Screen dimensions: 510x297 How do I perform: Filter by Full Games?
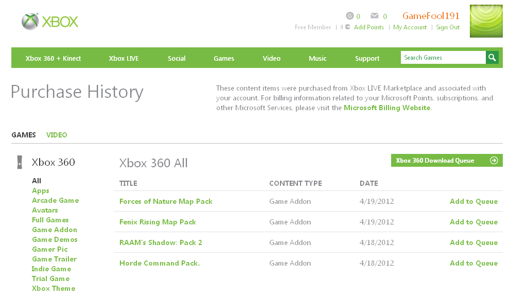(x=50, y=220)
